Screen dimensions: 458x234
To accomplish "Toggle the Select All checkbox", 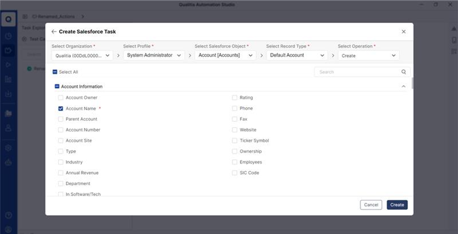I will click(55, 72).
